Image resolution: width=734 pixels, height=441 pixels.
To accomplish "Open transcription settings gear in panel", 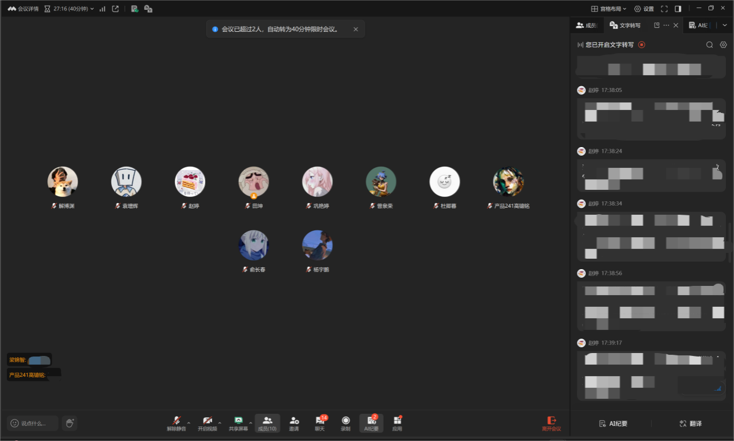I will (x=723, y=45).
